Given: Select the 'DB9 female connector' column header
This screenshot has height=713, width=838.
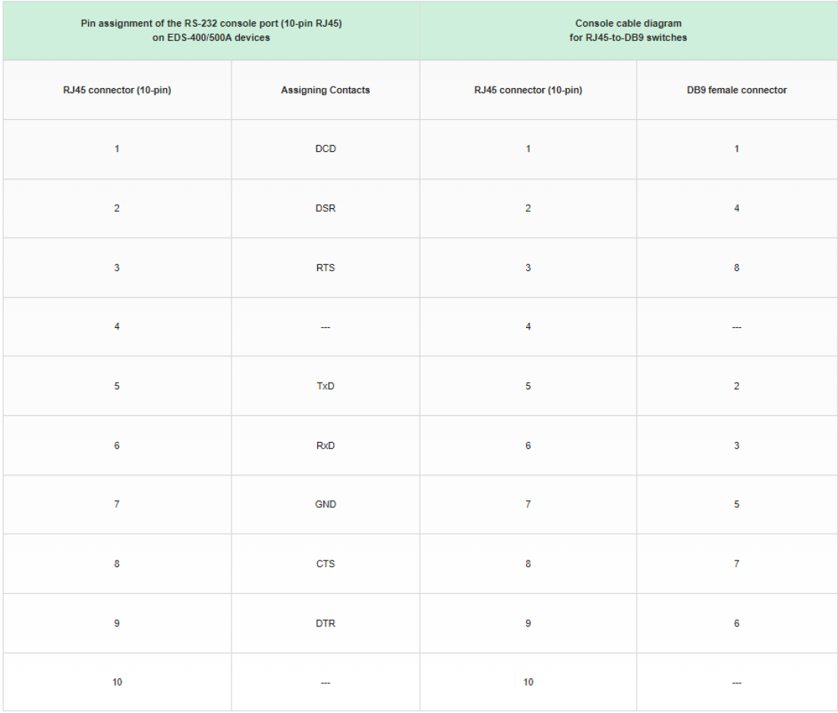Looking at the screenshot, I should point(736,90).
